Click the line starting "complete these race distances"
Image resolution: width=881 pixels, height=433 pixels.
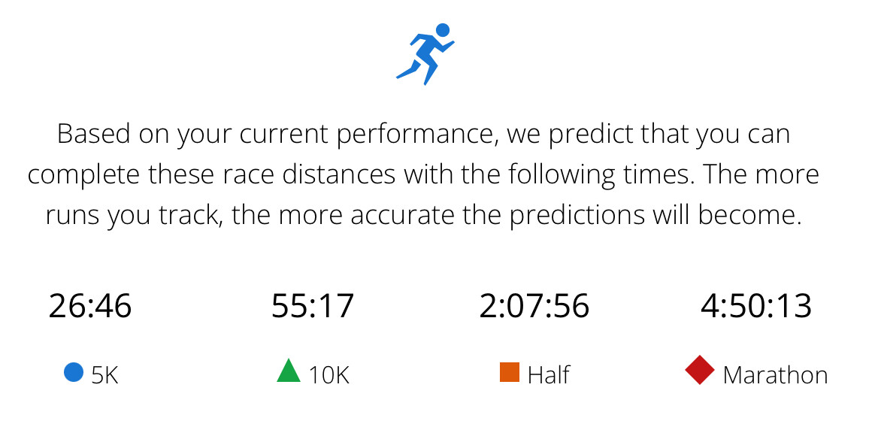coord(424,175)
